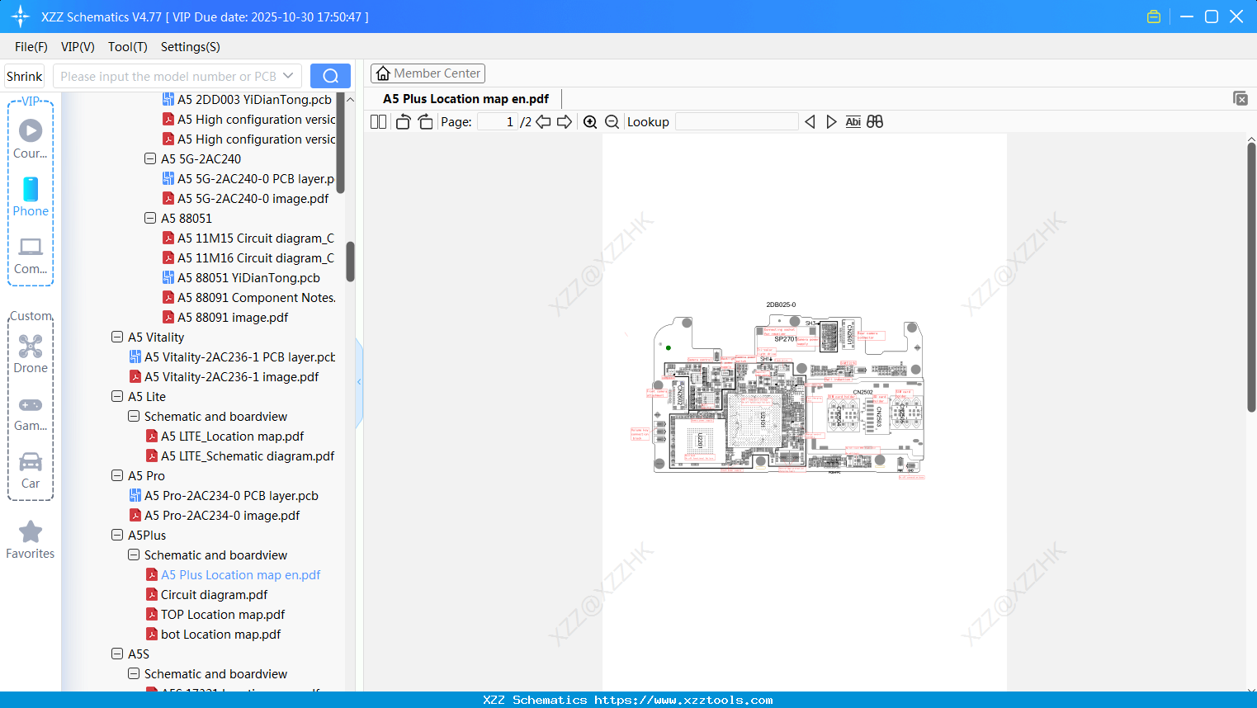This screenshot has height=708, width=1257.
Task: Click the blue search button
Action: [330, 76]
